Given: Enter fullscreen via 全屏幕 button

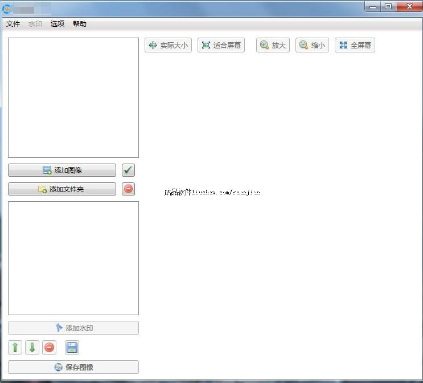Looking at the screenshot, I should (355, 45).
